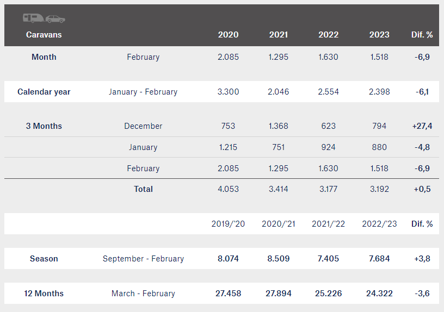Click the 2022/'23 season header
444x312 pixels.
(379, 224)
